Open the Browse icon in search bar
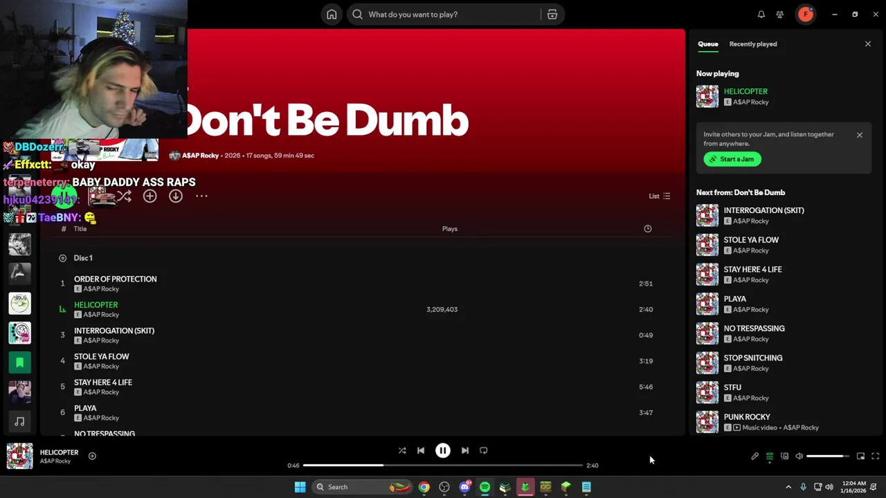886x498 pixels. tap(552, 15)
